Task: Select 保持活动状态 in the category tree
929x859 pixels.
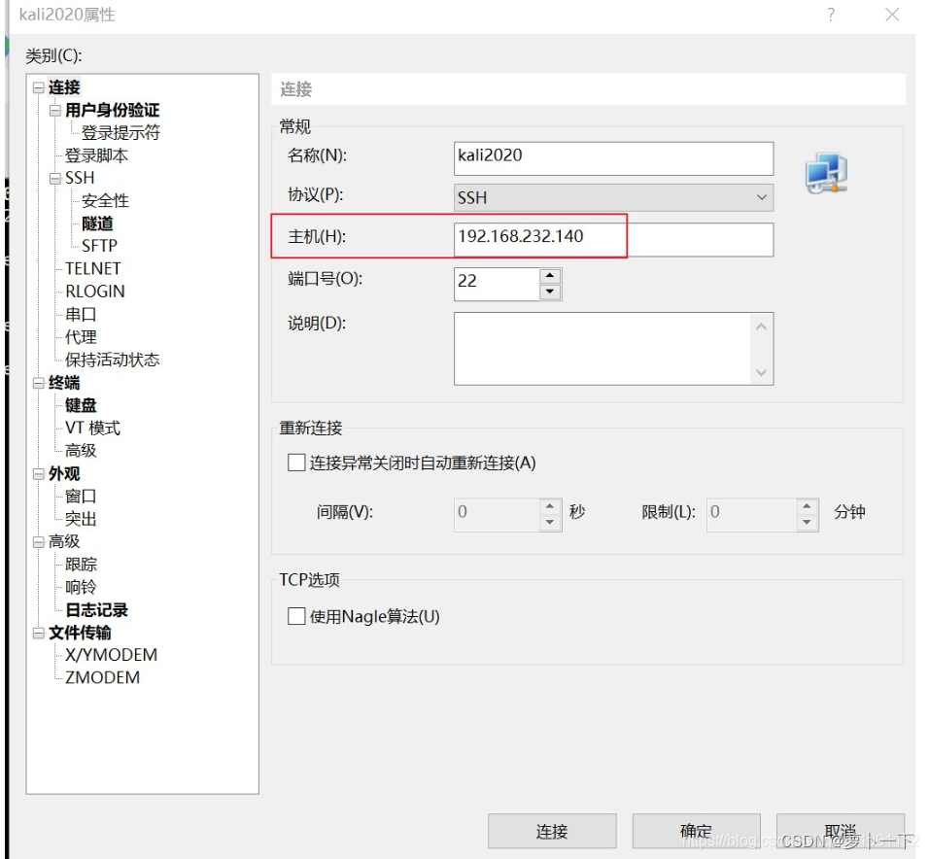Action: [x=112, y=360]
